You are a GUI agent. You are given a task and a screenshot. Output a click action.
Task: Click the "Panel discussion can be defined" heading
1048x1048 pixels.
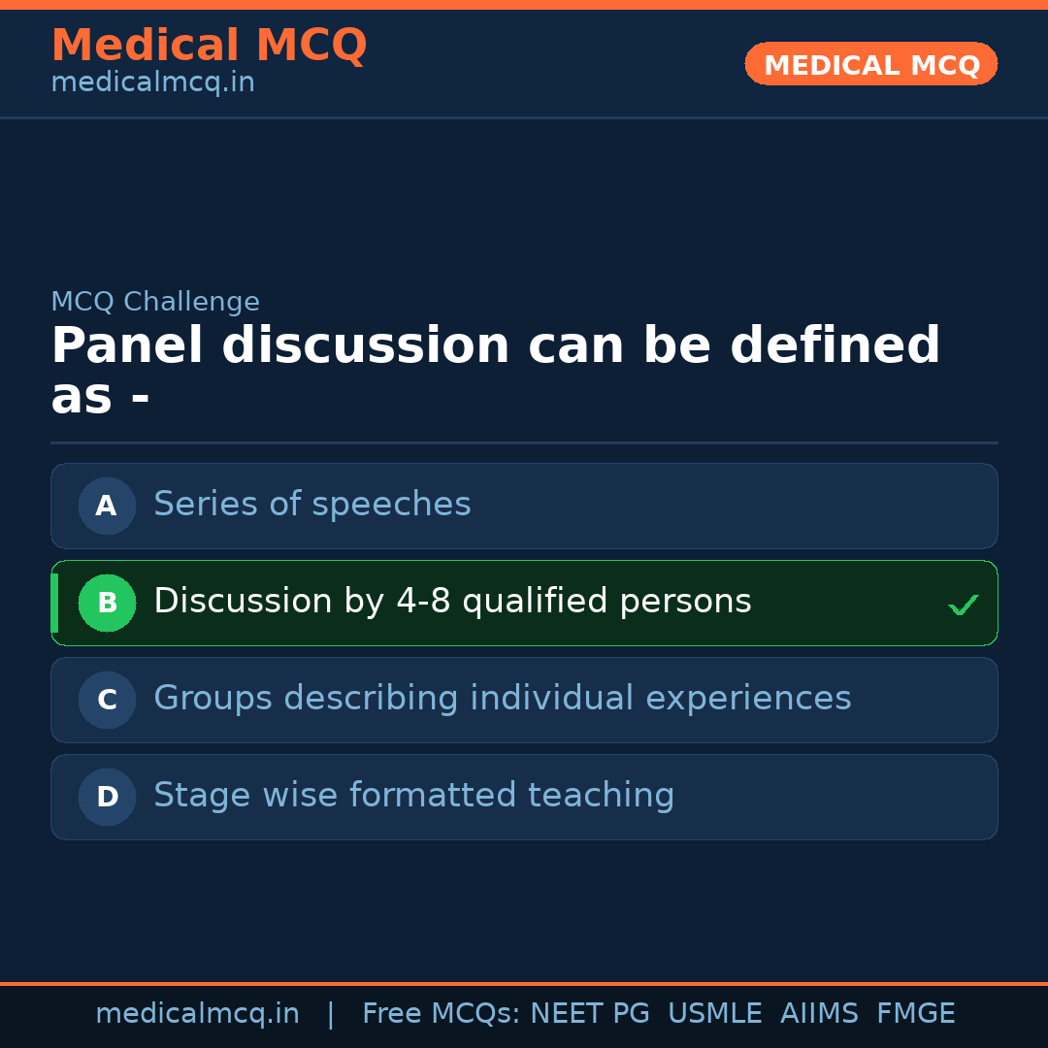(495, 346)
